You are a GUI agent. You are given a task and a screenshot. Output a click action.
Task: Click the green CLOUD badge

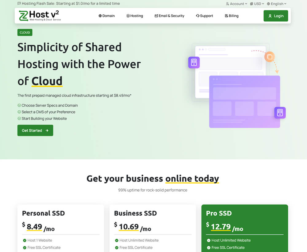click(25, 32)
